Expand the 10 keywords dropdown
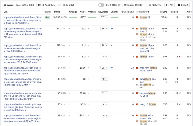 click(x=104, y=57)
